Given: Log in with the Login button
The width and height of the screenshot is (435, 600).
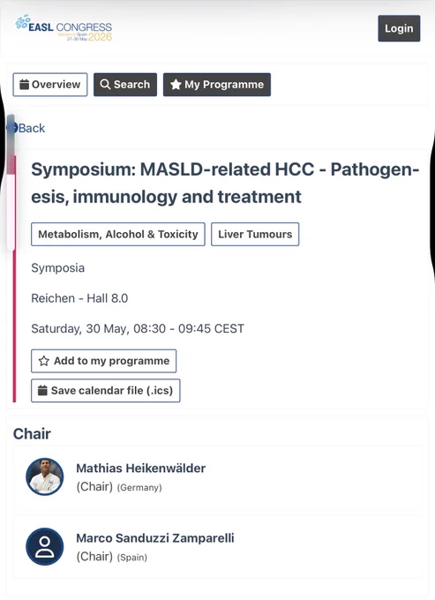Looking at the screenshot, I should 399,28.
